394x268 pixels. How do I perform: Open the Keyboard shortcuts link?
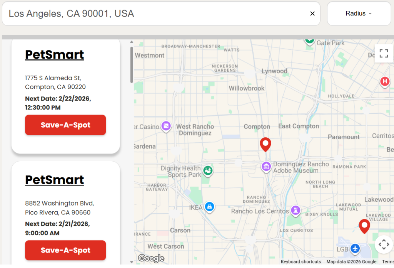(x=301, y=261)
